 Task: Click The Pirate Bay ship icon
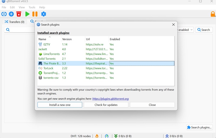[40, 63]
